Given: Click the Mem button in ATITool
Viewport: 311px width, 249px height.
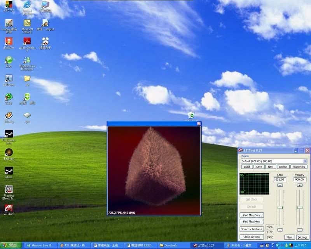Looking at the screenshot, I should (x=289, y=237).
